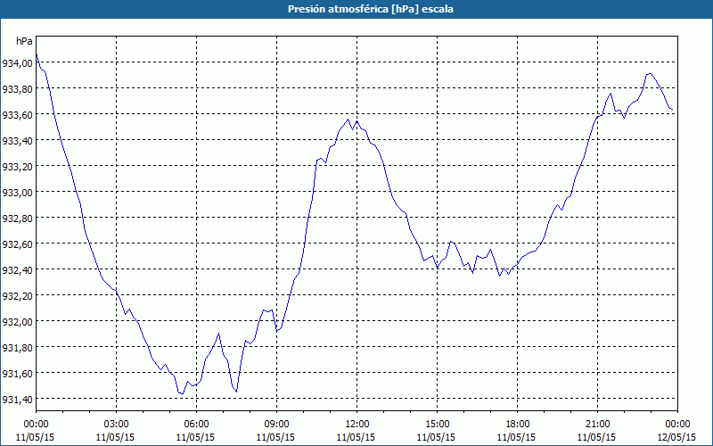Click the 933,00 y-axis label
This screenshot has height=446, width=713.
[17, 192]
